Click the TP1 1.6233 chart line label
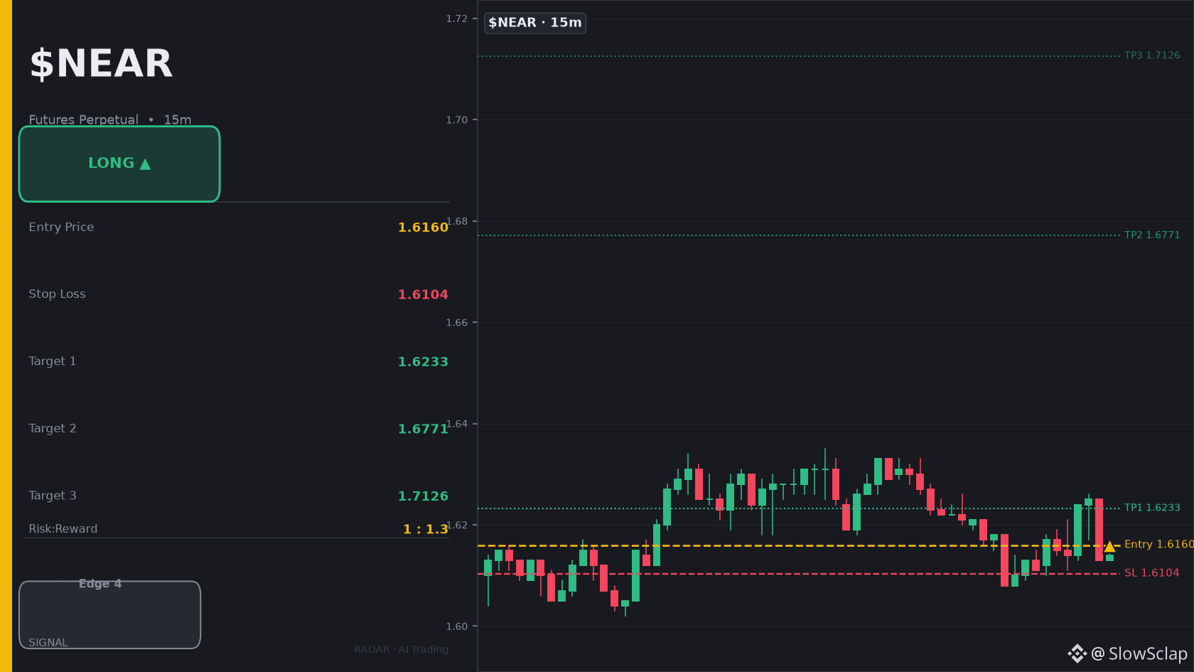 point(1152,508)
